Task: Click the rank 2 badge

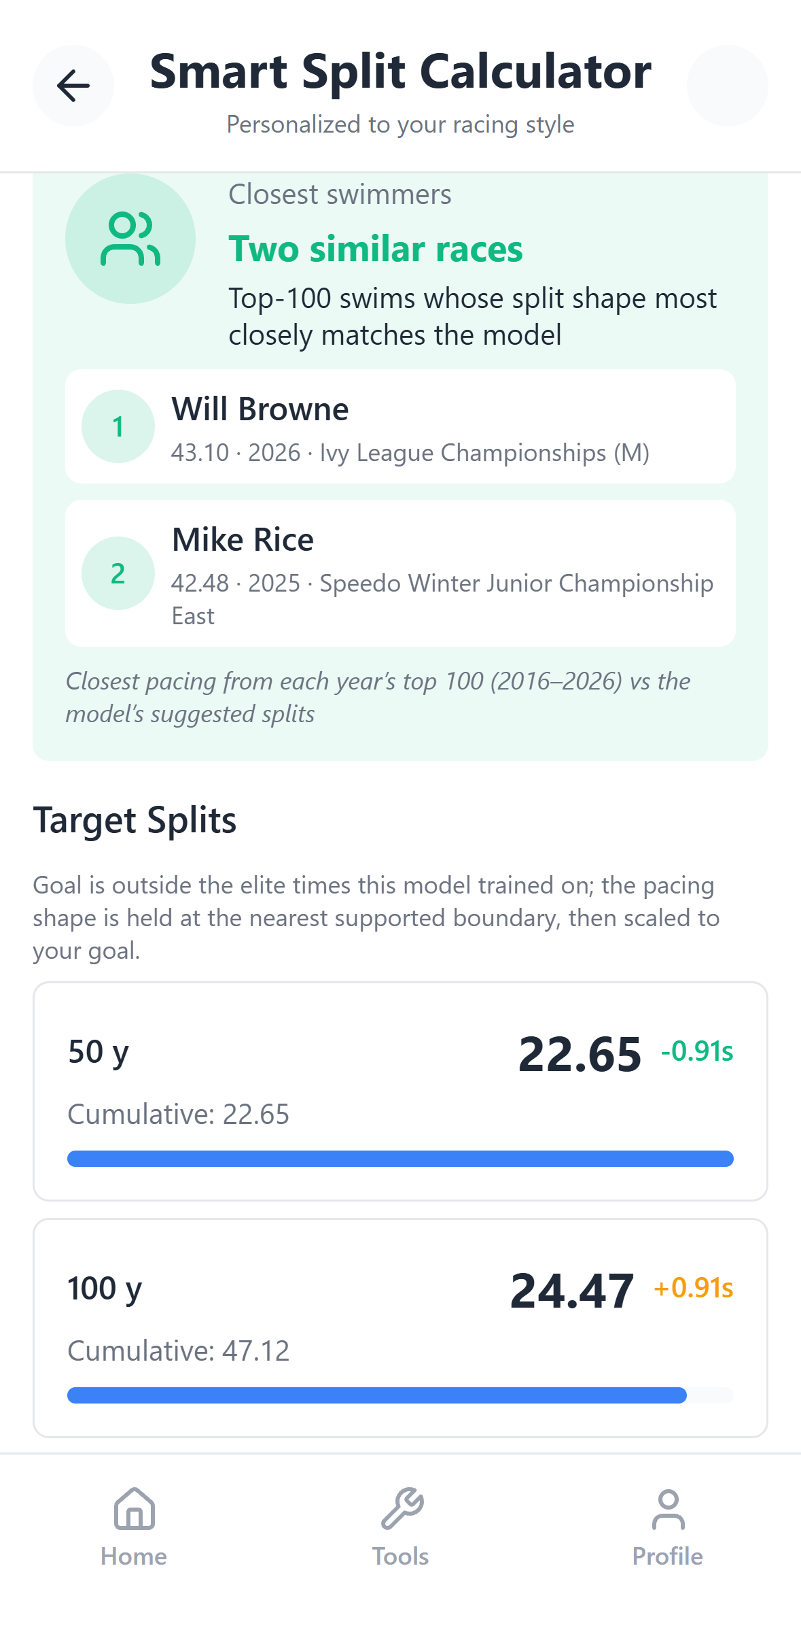Action: [x=118, y=573]
